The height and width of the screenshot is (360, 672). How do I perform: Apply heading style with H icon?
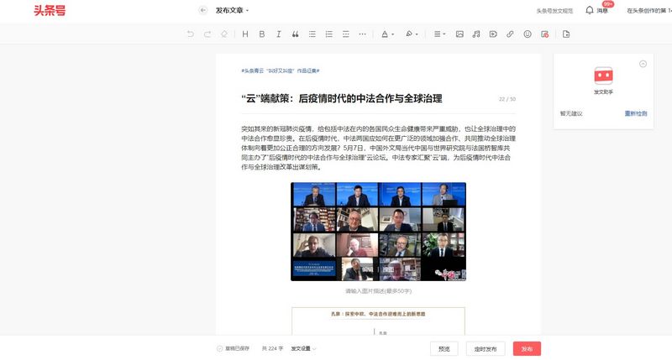pos(245,34)
